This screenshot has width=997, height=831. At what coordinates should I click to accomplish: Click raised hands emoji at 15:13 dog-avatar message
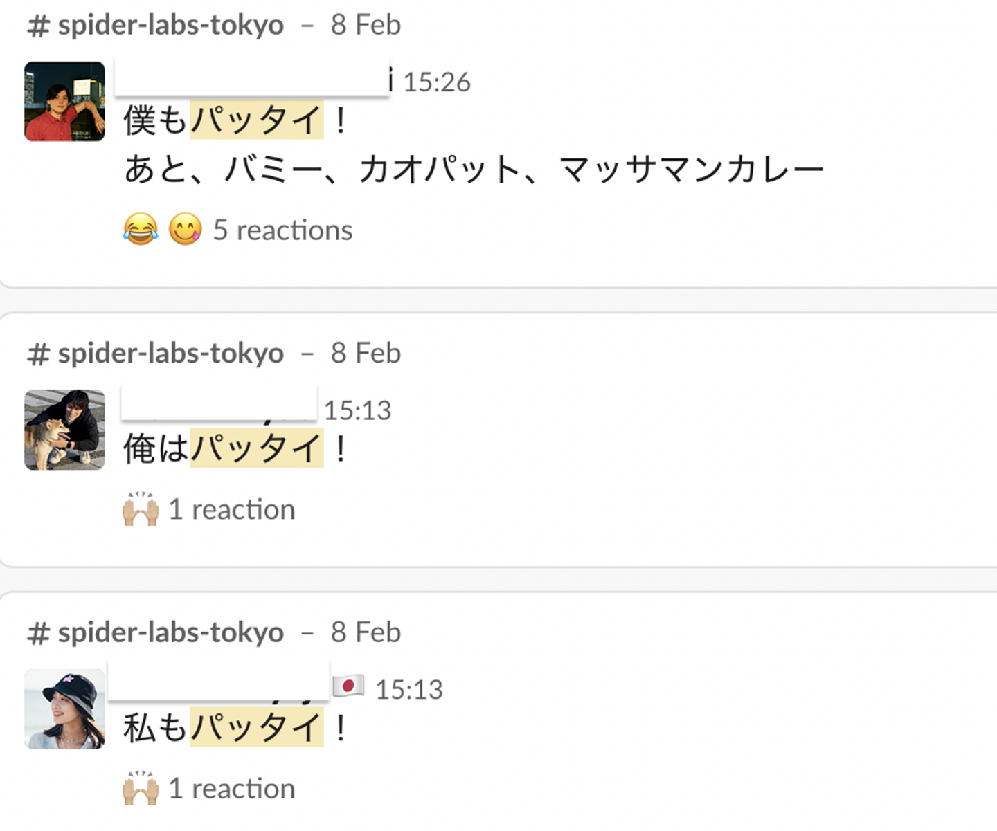tap(141, 509)
